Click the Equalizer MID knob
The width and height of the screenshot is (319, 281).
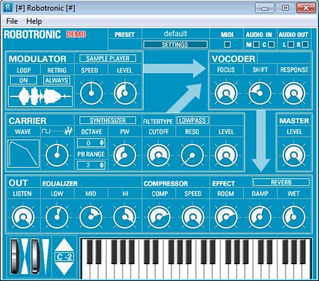[91, 217]
